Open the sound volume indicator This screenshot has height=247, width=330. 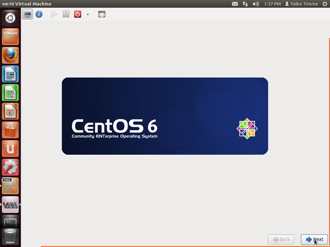pos(255,4)
